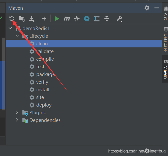This screenshot has height=156, width=168.
Task: Reload all Maven projects
Action: click(12, 19)
